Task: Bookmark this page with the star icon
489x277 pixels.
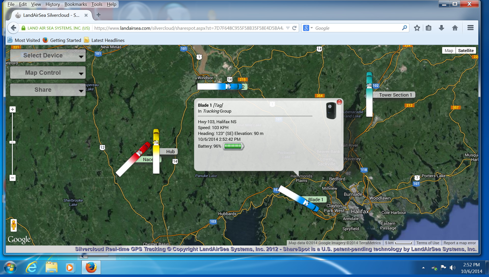Action: (x=417, y=28)
